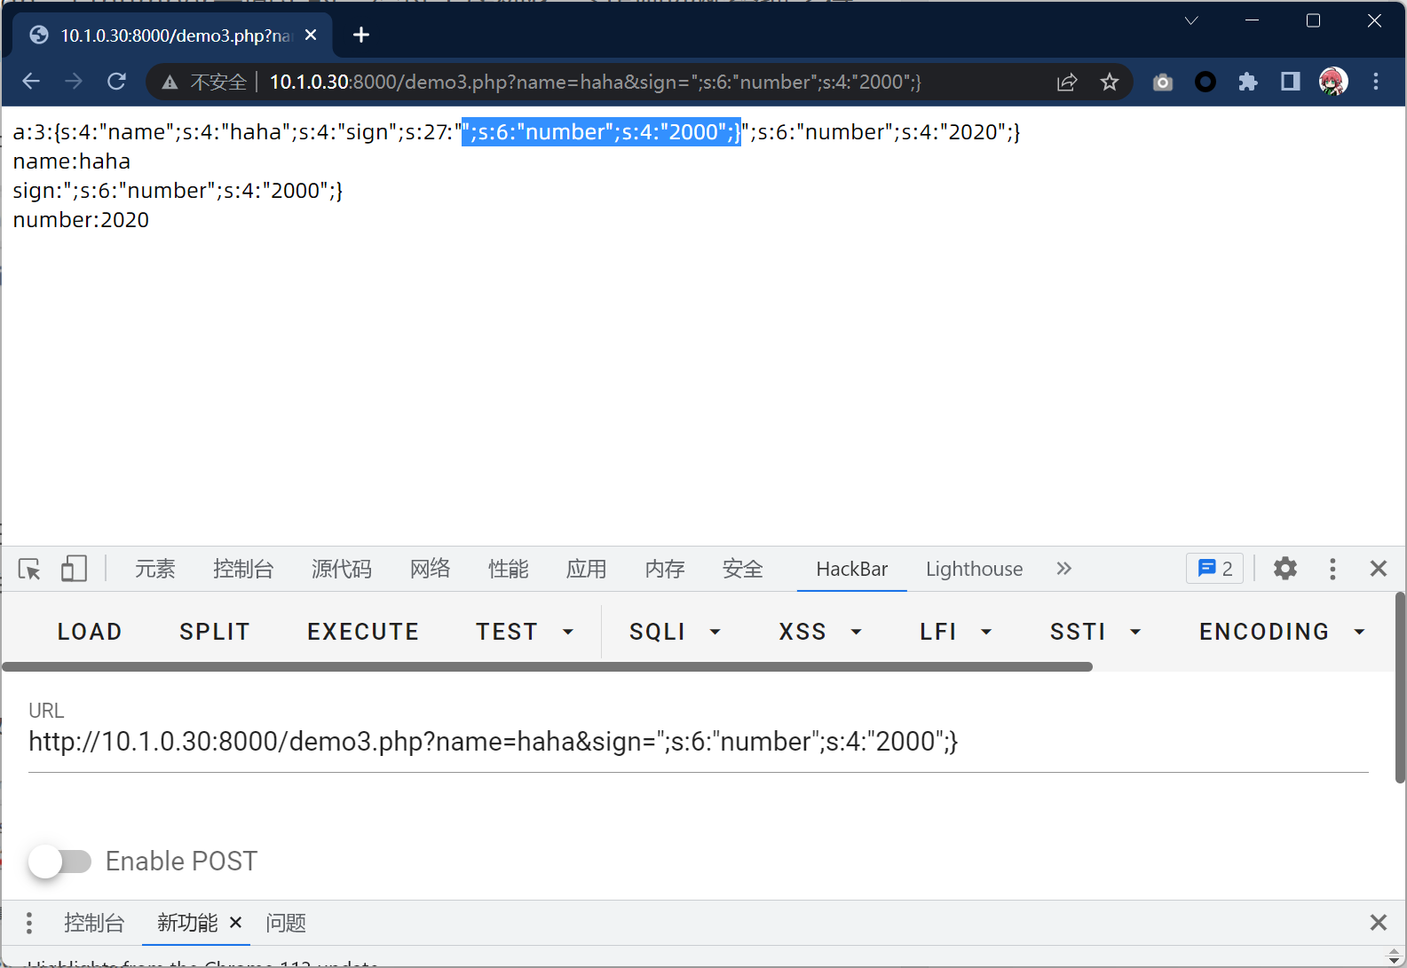Click the share page icon in address bar
This screenshot has height=968, width=1407.
[x=1066, y=83]
